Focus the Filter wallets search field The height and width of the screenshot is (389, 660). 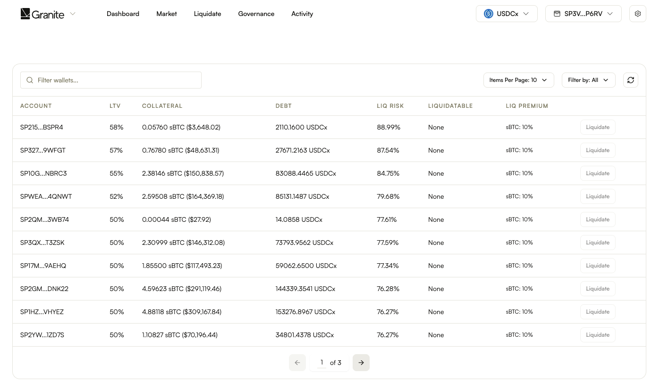tap(111, 80)
